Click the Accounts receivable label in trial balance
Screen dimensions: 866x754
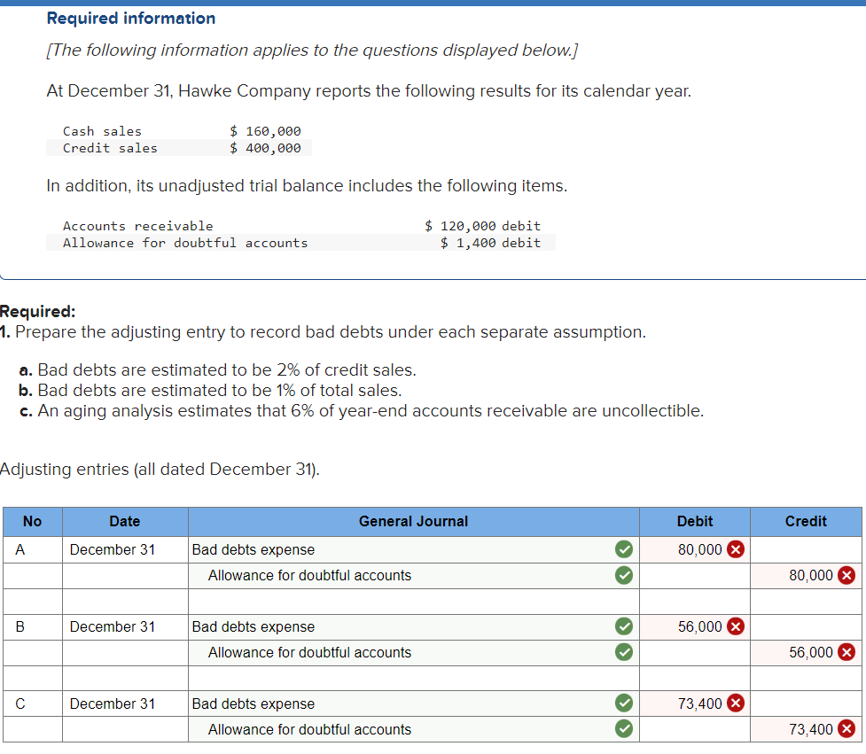coord(138,226)
